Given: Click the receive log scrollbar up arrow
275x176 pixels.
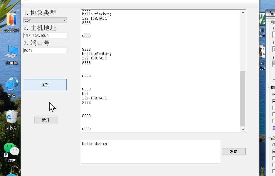Looking at the screenshot, I should point(243,13).
